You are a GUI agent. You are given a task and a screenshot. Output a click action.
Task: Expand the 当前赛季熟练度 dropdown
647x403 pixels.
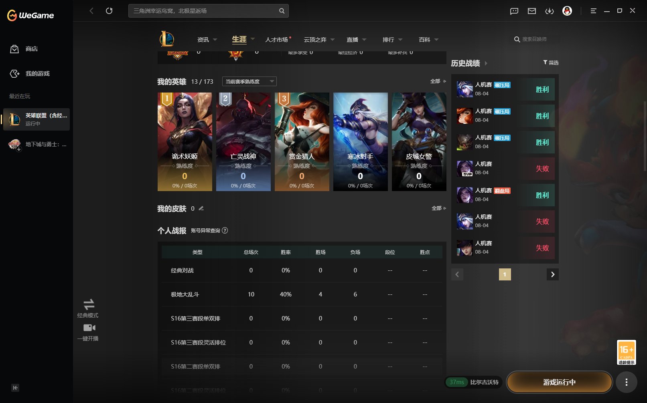coord(249,81)
